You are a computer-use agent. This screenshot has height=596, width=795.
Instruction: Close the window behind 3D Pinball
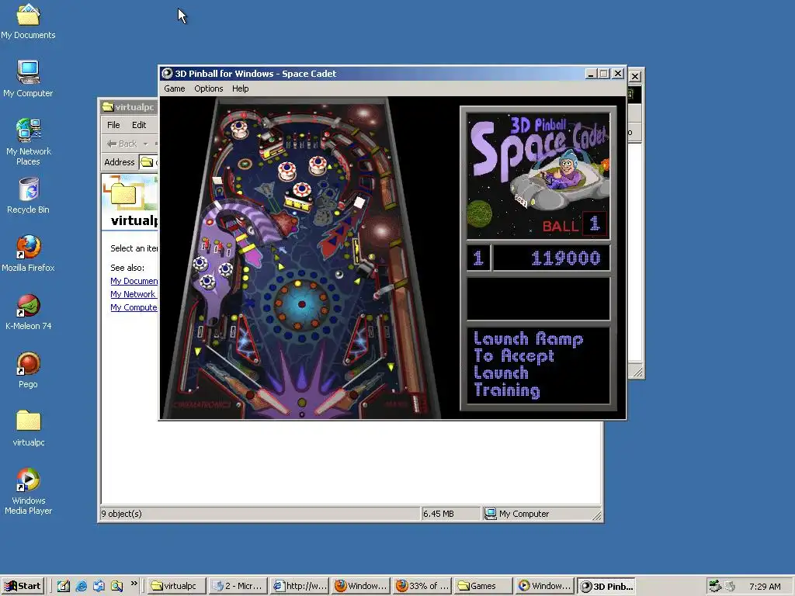[x=635, y=77]
